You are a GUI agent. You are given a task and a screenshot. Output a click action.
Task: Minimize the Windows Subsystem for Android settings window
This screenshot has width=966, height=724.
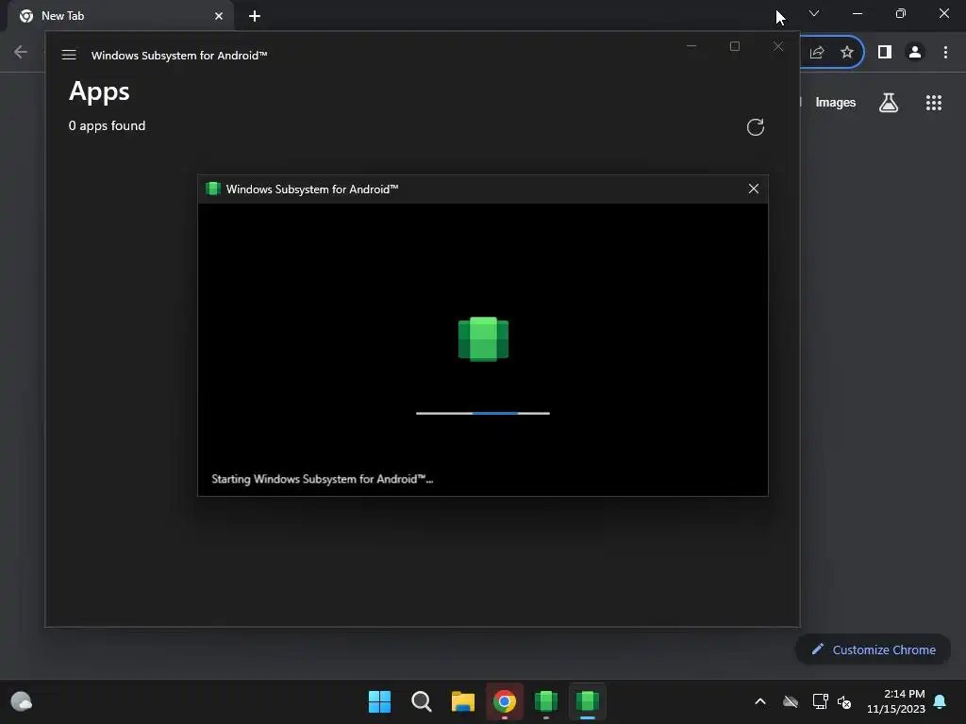(691, 46)
